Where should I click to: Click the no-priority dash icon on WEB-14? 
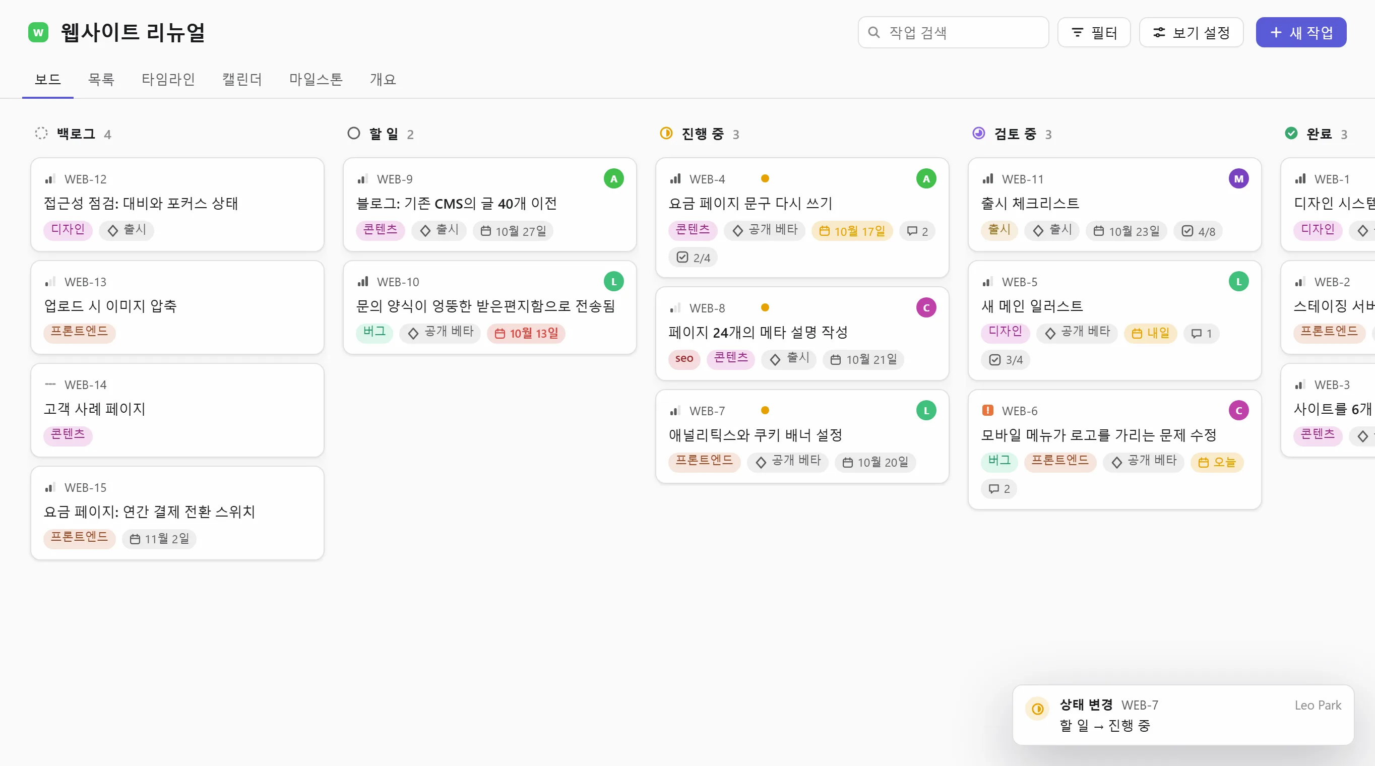pos(50,385)
